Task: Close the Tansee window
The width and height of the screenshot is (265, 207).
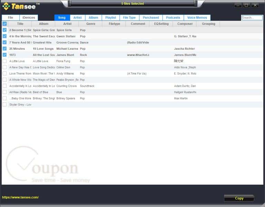Action: tap(255, 6)
